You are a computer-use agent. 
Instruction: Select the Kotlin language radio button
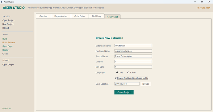click(x=128, y=72)
